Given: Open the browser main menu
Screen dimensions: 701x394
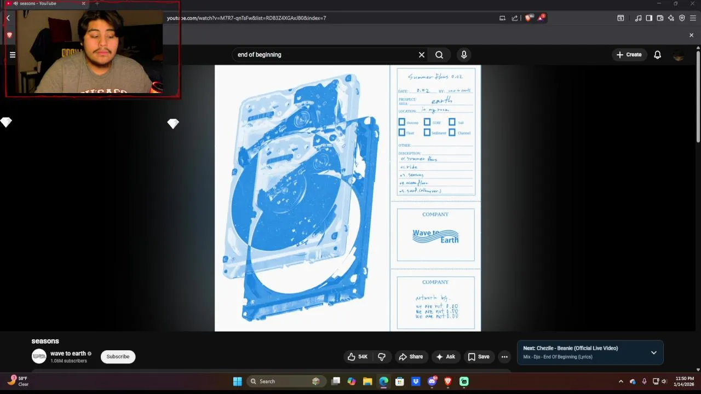Looking at the screenshot, I should tap(693, 18).
